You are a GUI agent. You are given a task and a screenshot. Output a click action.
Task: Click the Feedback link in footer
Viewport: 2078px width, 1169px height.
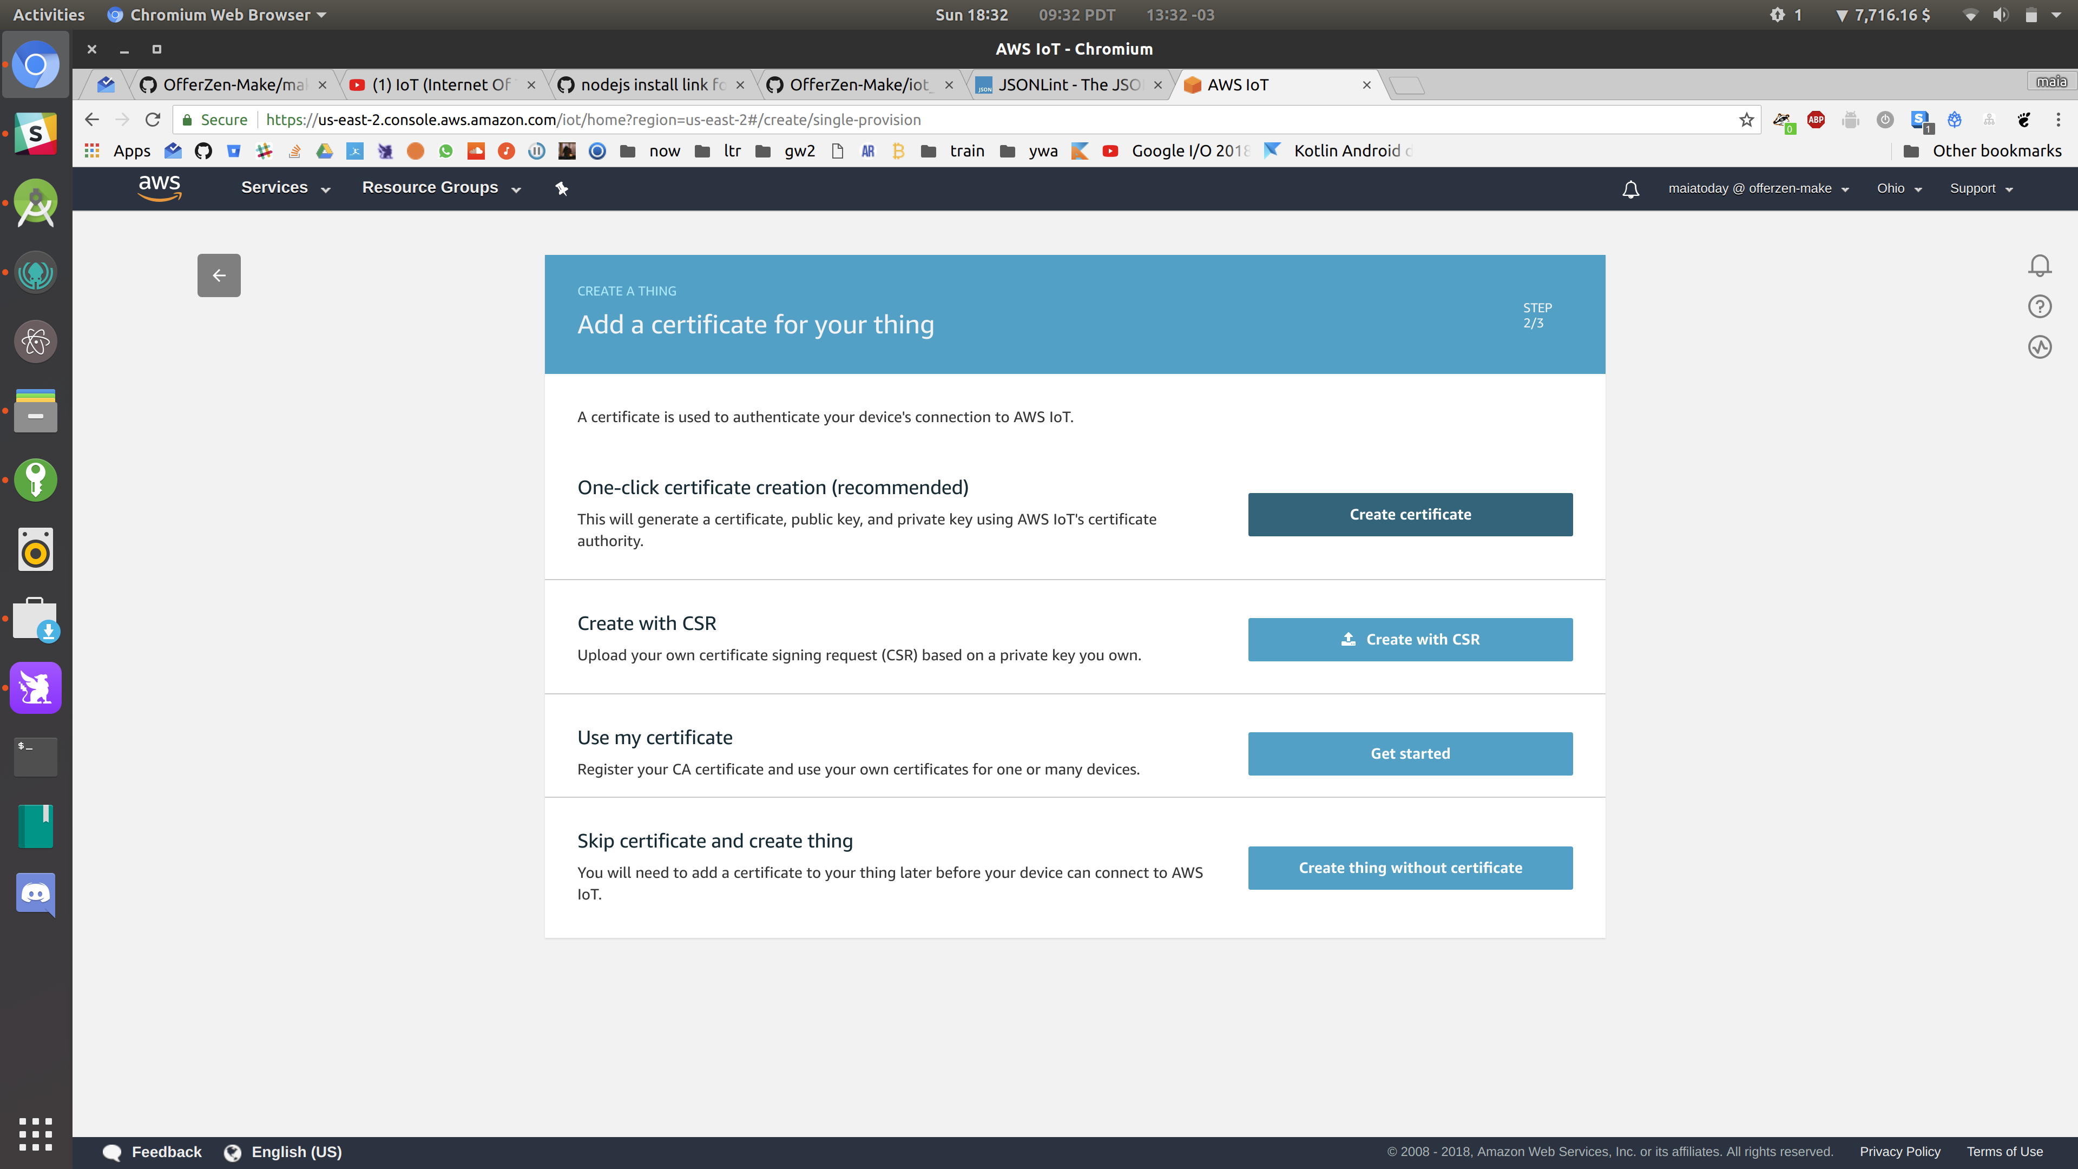click(x=153, y=1151)
